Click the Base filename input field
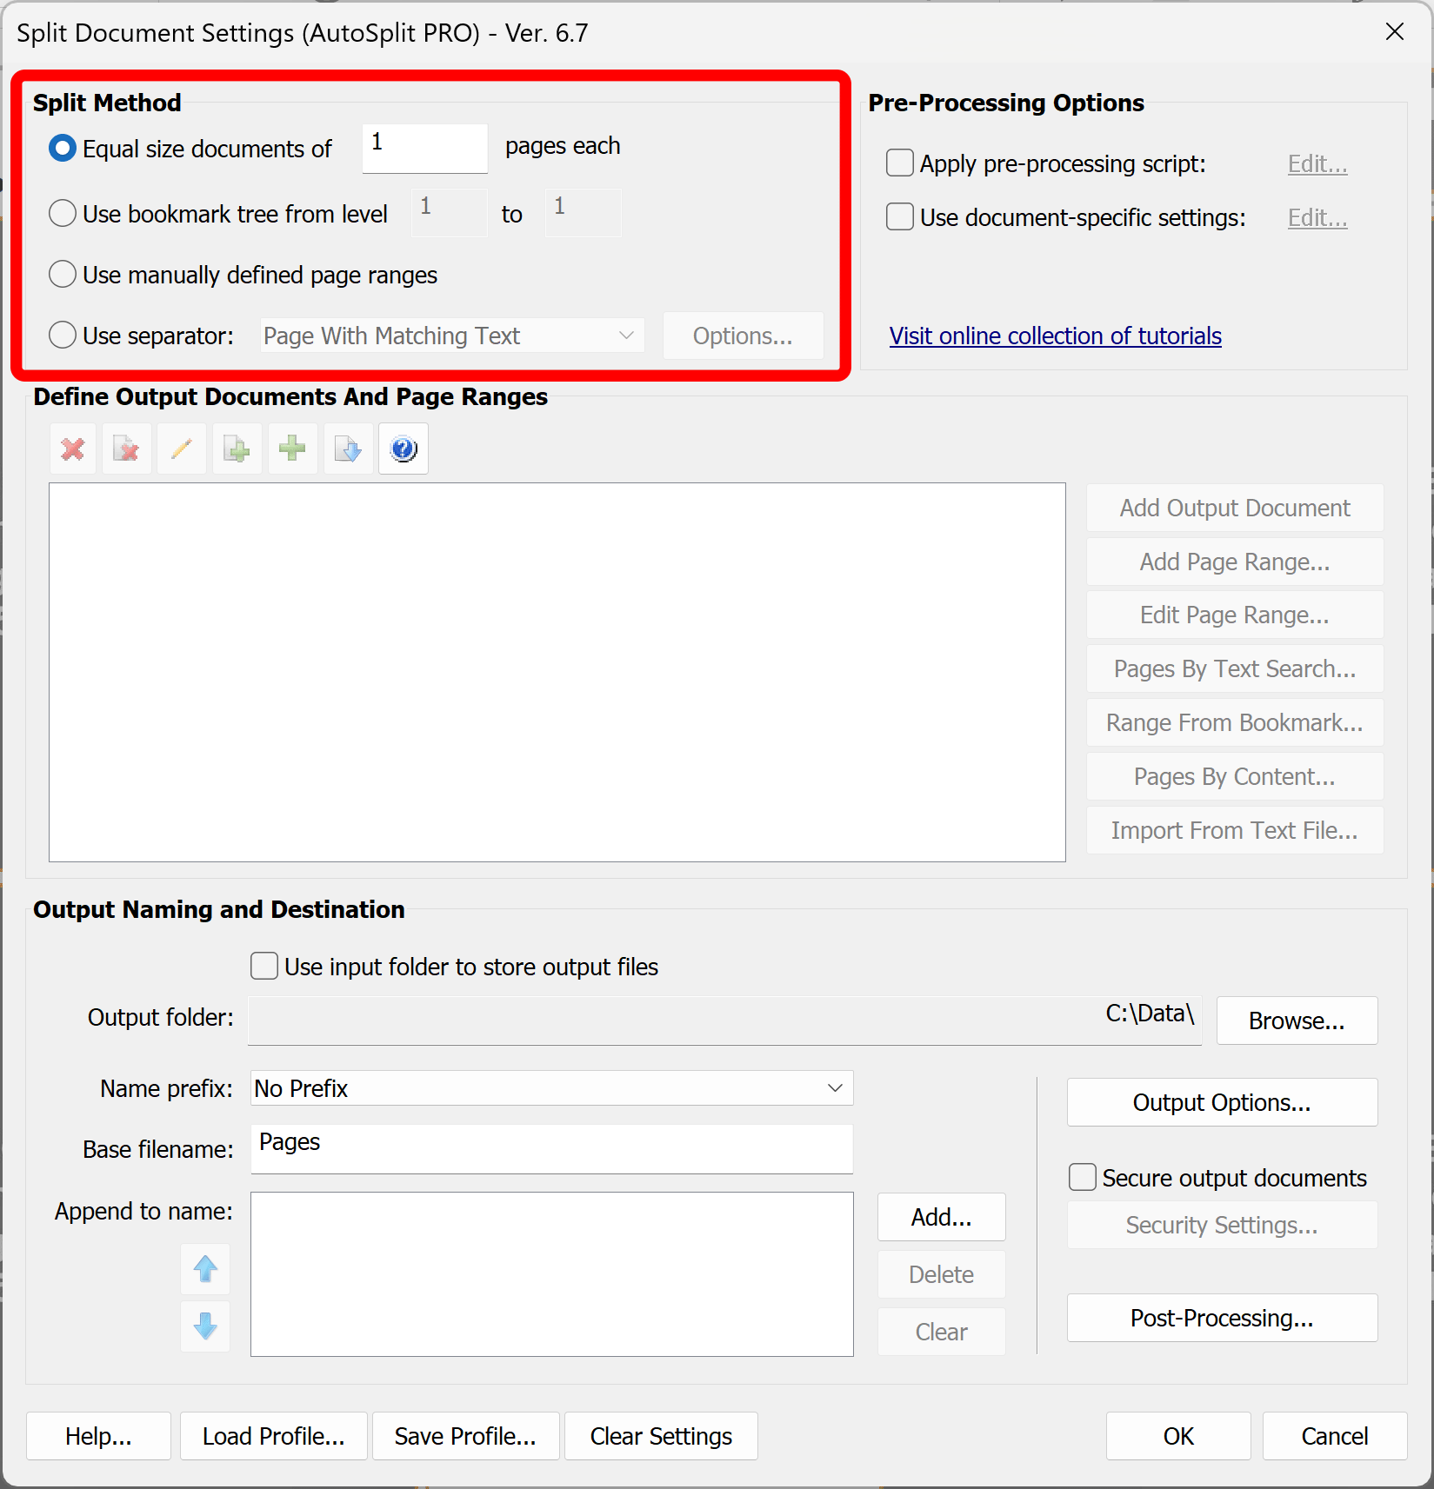 [551, 1148]
